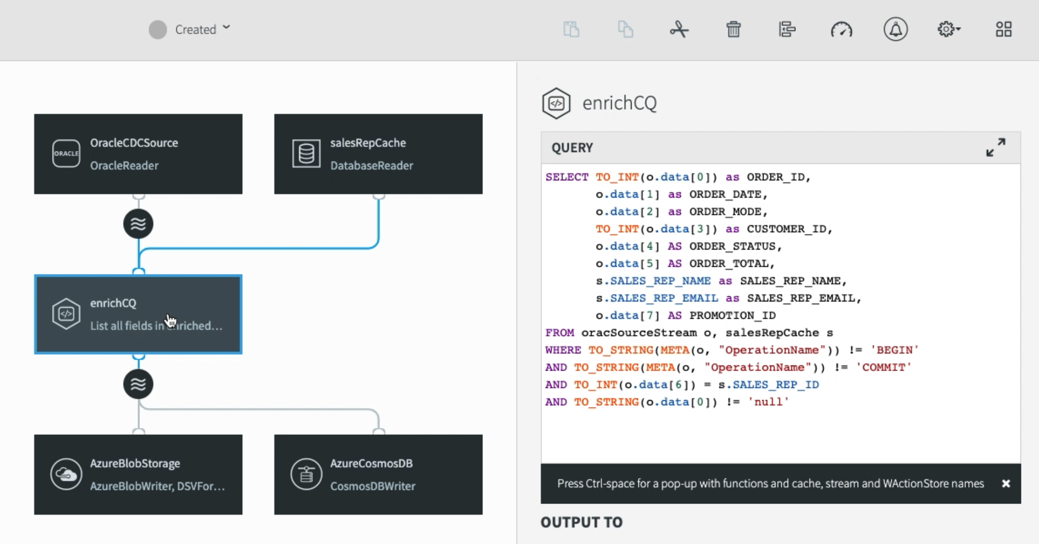Viewport: 1039px width, 544px height.
Task: Click the Oracle logo icon on the source node
Action: 66,154
